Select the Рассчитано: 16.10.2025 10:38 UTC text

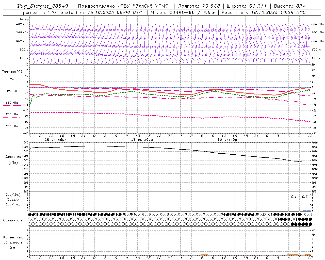263,12
